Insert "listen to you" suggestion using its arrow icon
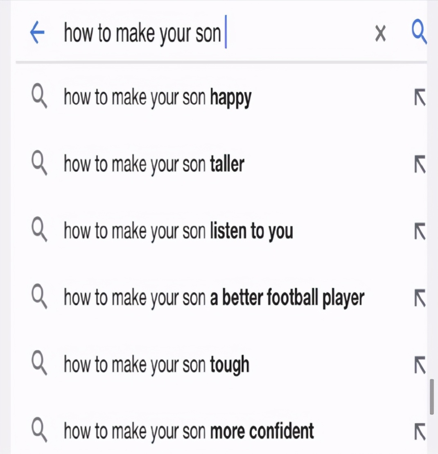438x454 pixels. coord(420,232)
